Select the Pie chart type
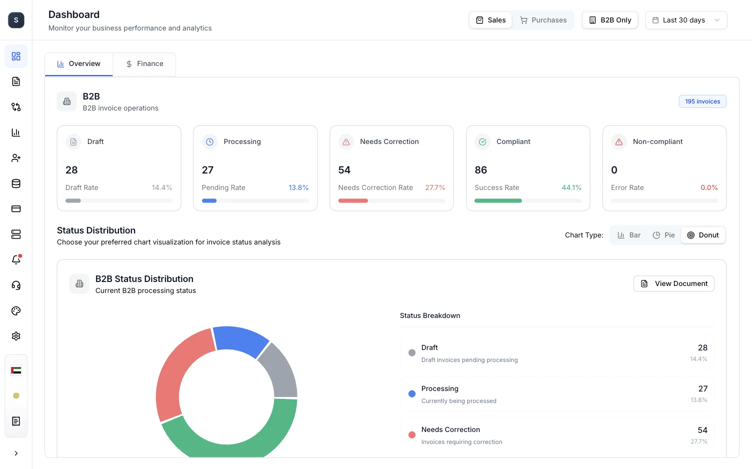The height and width of the screenshot is (469, 752). coord(663,235)
